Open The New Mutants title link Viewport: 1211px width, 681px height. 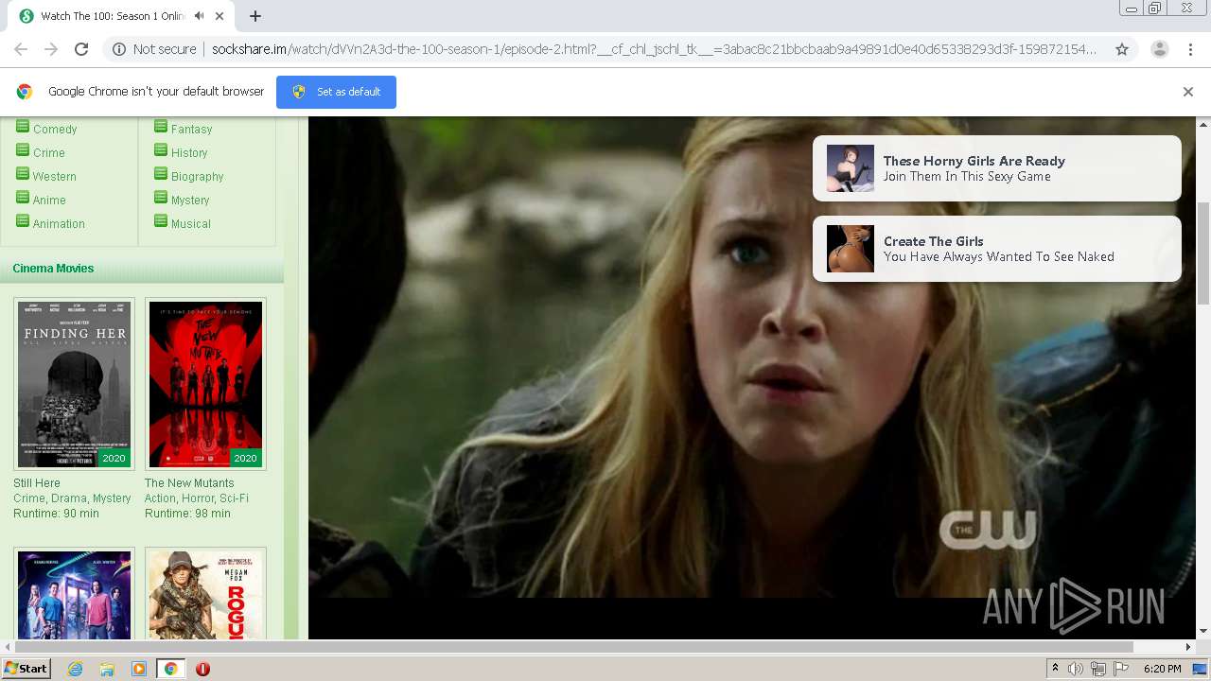(x=189, y=483)
